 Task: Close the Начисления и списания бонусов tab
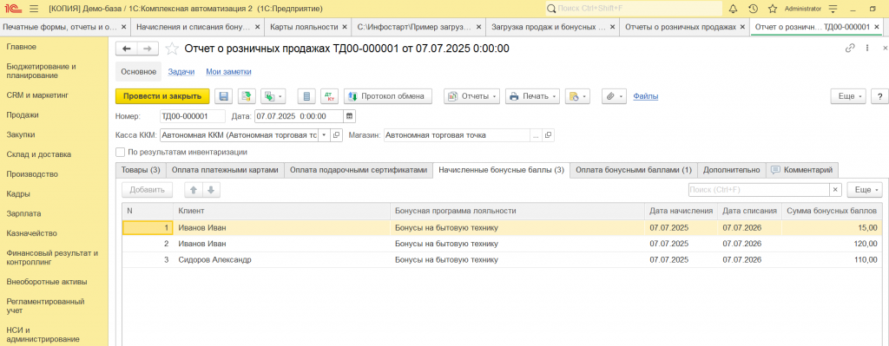pos(257,27)
